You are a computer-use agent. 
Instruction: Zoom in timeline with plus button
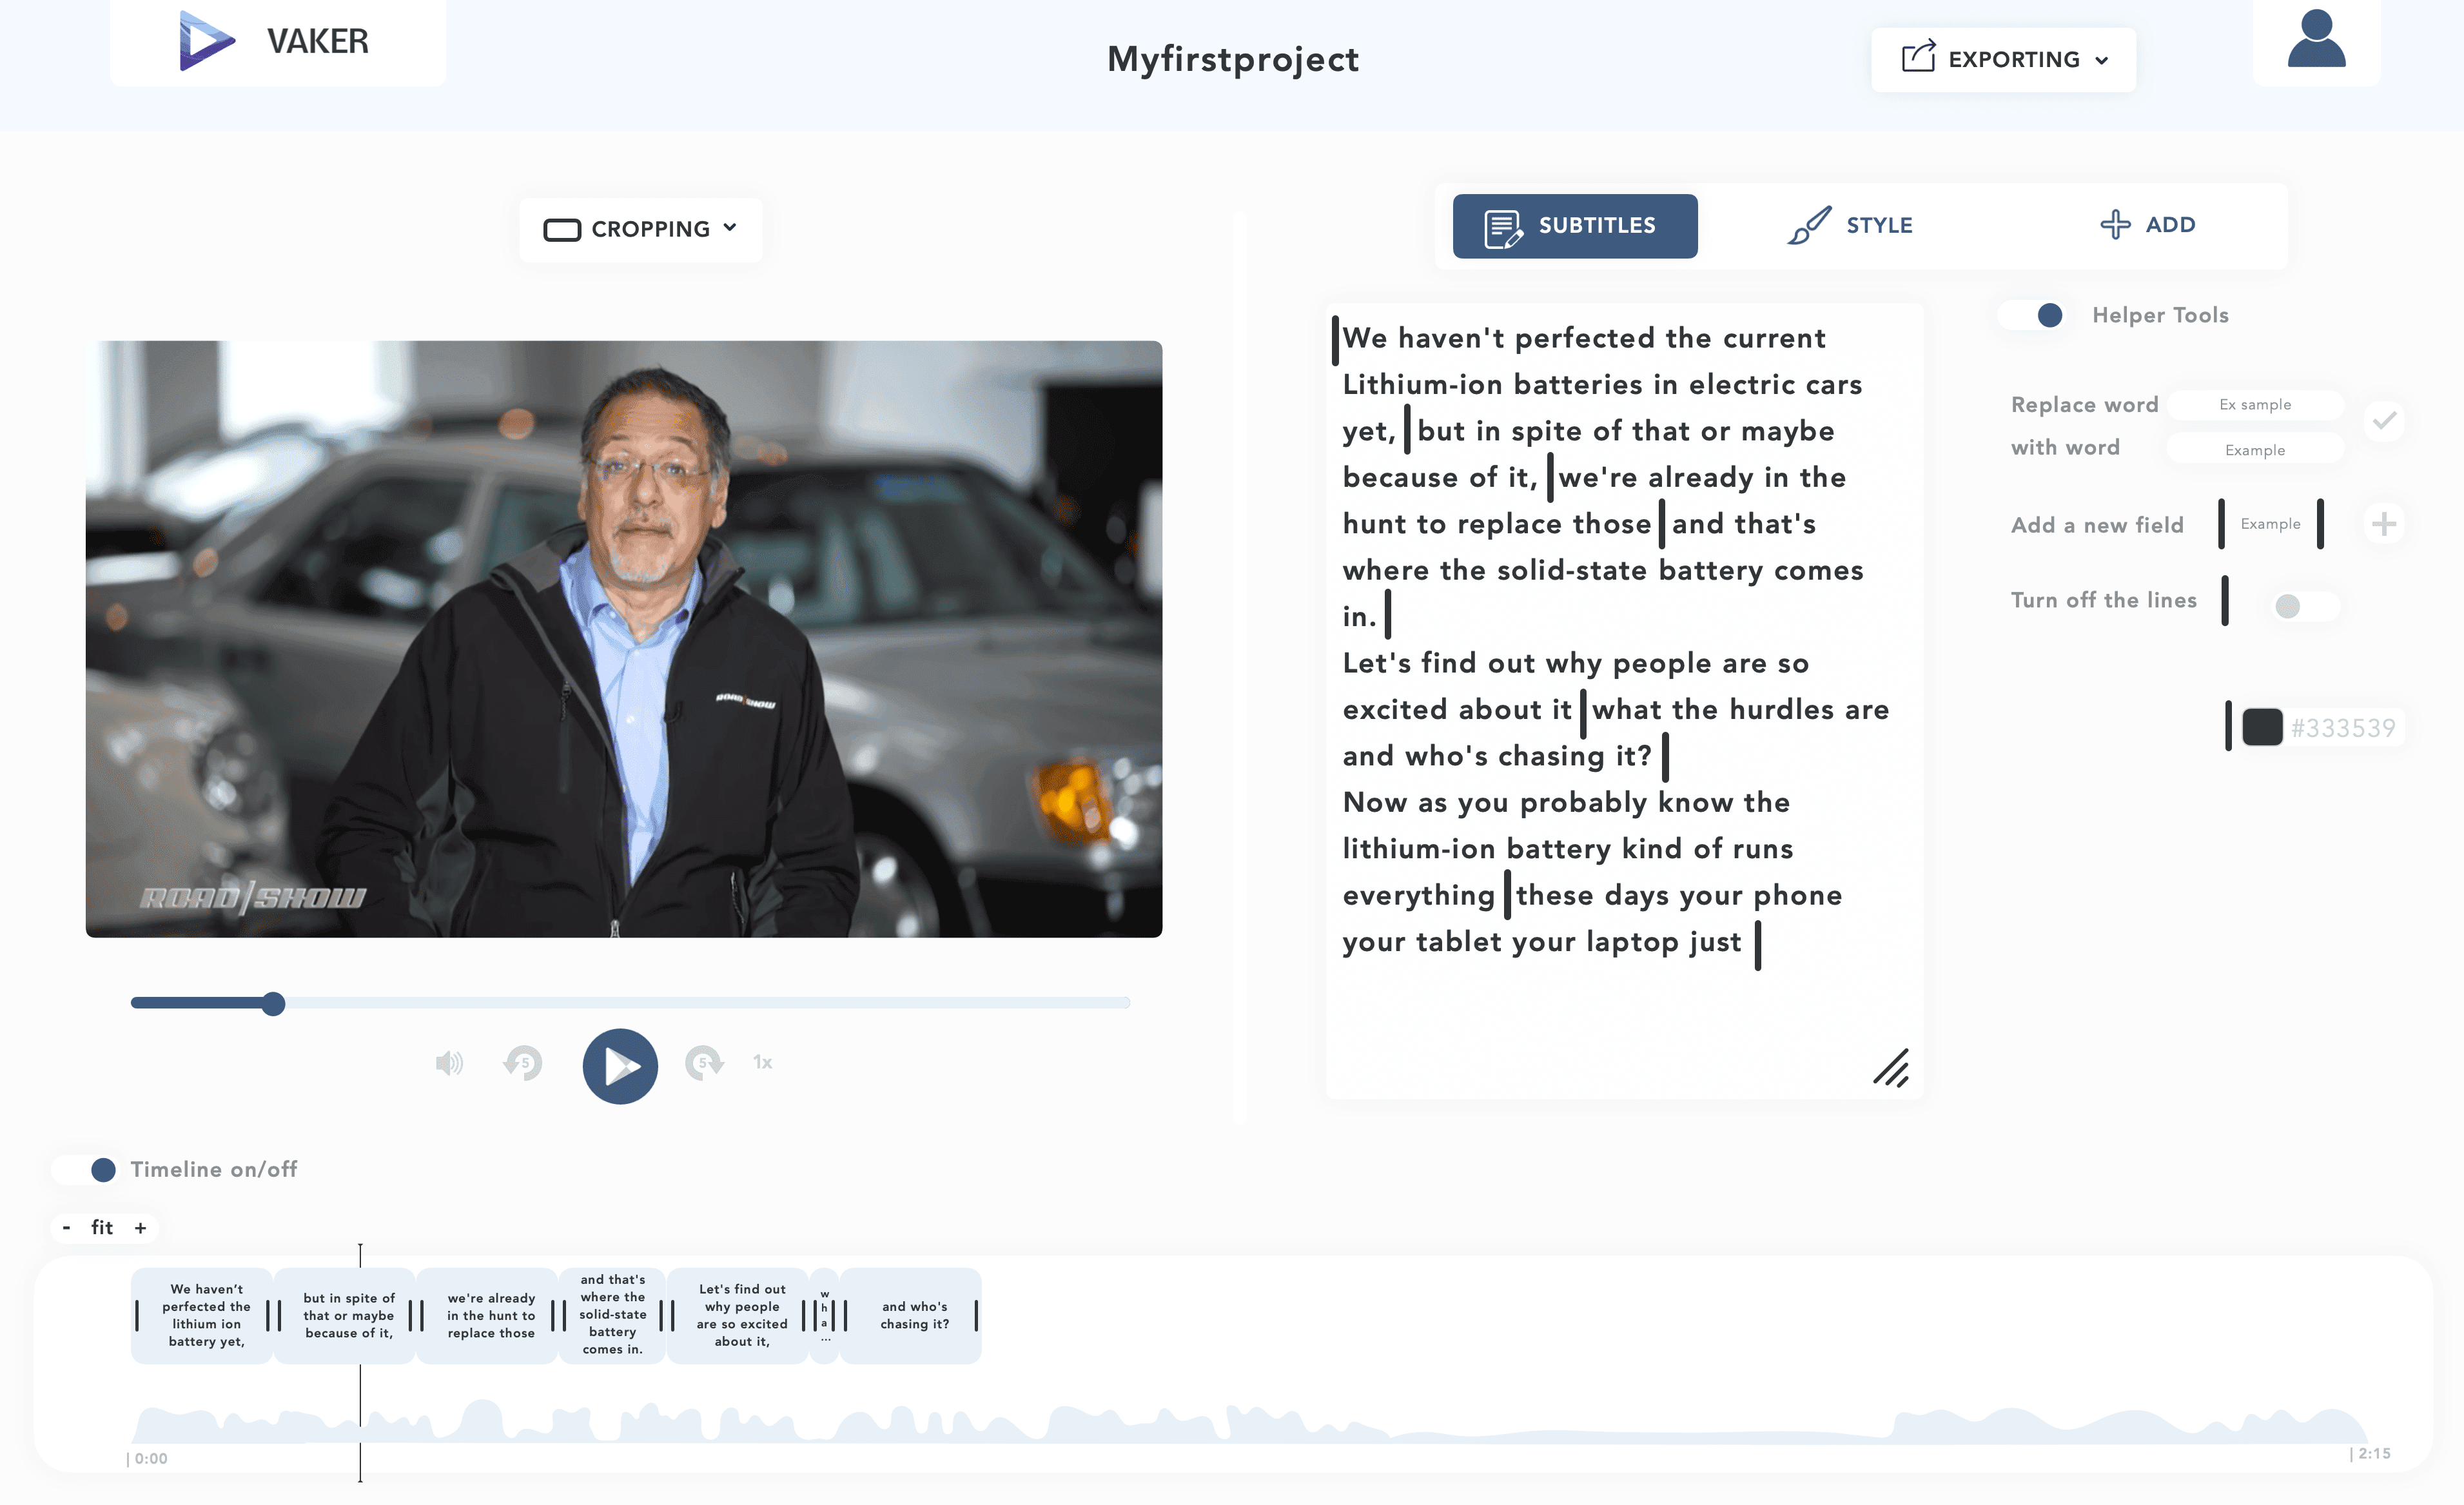[141, 1228]
